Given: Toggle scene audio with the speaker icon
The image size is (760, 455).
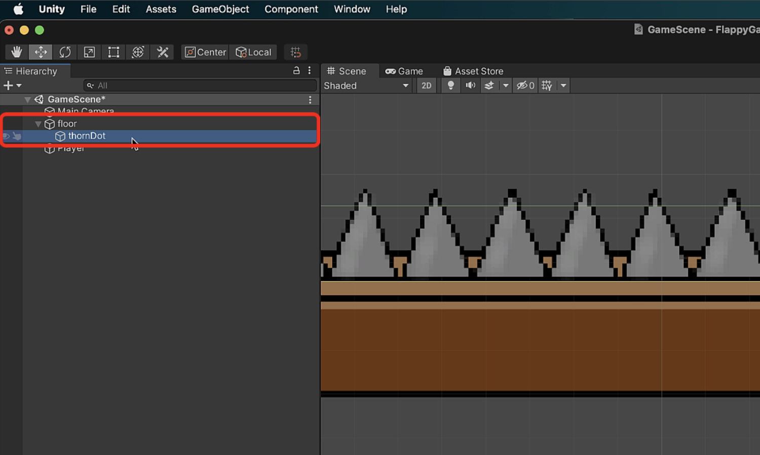Looking at the screenshot, I should [470, 85].
